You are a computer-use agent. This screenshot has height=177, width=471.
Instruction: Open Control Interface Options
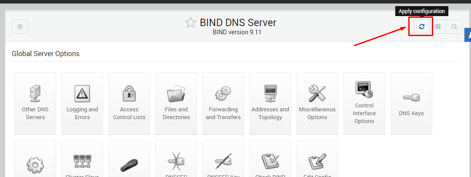[364, 103]
